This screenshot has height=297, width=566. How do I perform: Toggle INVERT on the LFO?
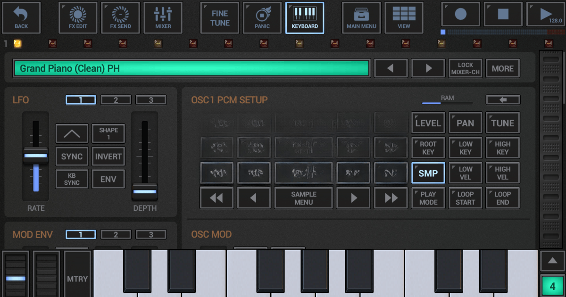(108, 156)
